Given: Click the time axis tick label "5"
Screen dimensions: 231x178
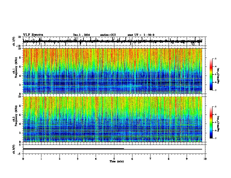Looking at the screenshot, I should pyautogui.click(x=114, y=159).
